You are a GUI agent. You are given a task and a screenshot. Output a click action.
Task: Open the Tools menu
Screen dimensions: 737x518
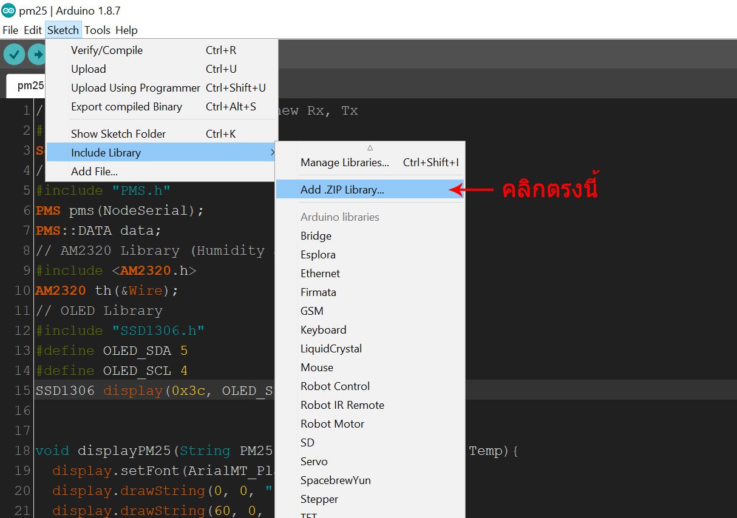tap(97, 30)
